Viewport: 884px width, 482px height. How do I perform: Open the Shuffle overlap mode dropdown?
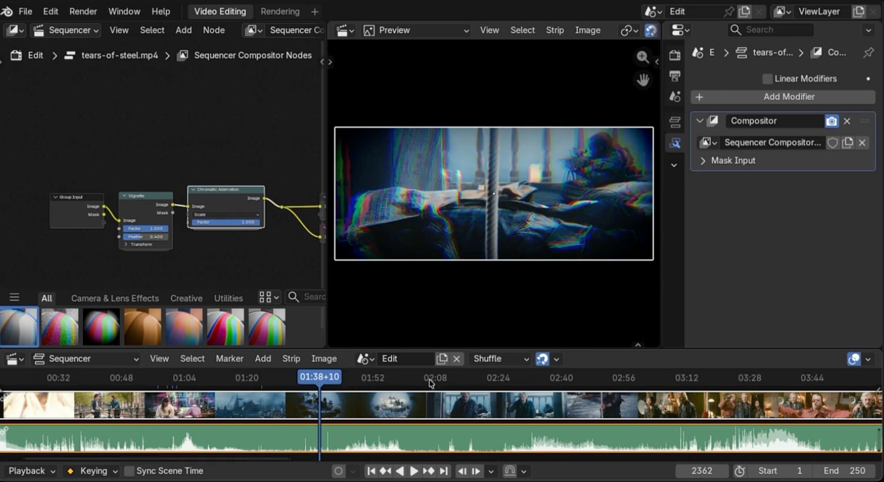click(x=500, y=359)
